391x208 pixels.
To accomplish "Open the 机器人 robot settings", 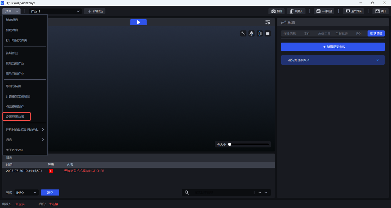I will click(x=296, y=11).
